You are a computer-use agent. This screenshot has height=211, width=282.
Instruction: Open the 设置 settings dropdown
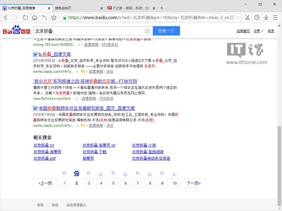pyautogui.click(x=256, y=31)
